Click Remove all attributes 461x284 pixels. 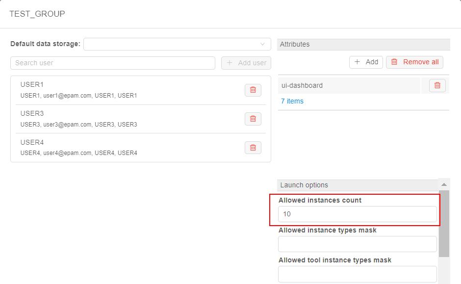(x=414, y=62)
